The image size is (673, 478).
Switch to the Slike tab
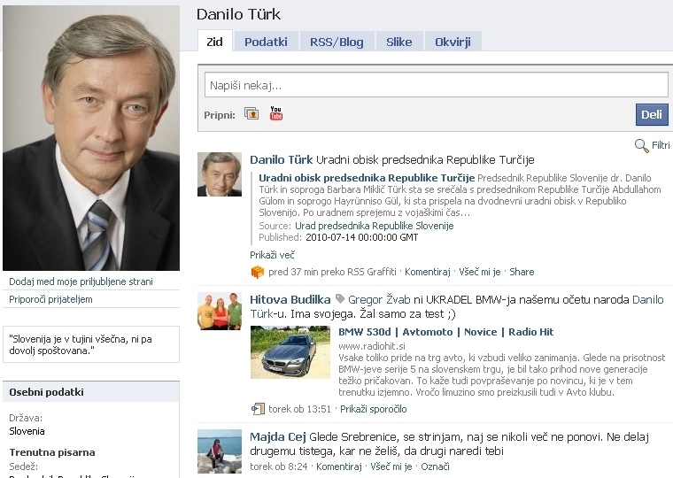pyautogui.click(x=398, y=42)
